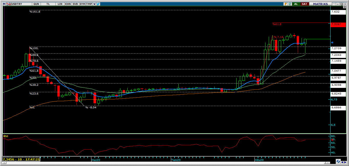
Task: Click the orange lightning bolt icon
Action: coord(285,4)
